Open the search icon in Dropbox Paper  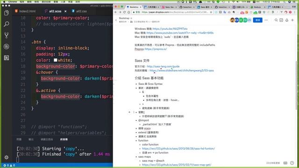coord(276,20)
